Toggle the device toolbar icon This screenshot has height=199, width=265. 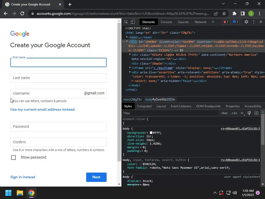click(133, 22)
